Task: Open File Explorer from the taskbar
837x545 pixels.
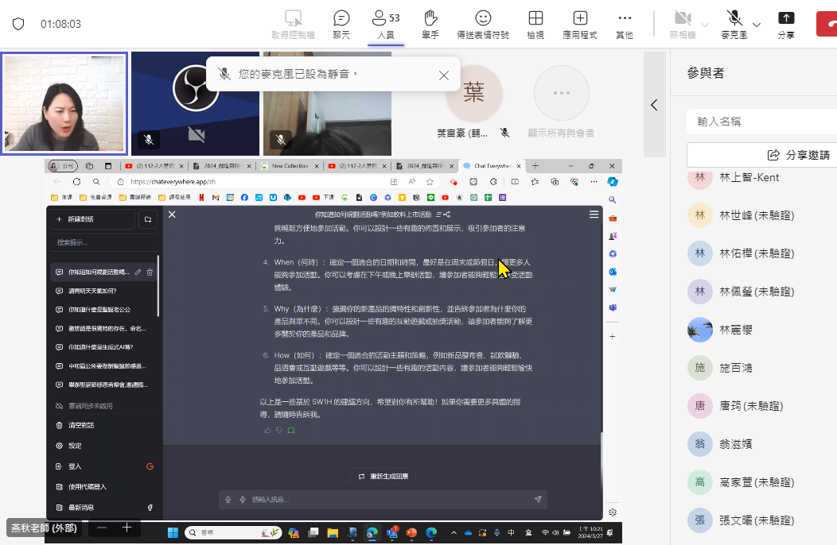Action: coord(333,533)
